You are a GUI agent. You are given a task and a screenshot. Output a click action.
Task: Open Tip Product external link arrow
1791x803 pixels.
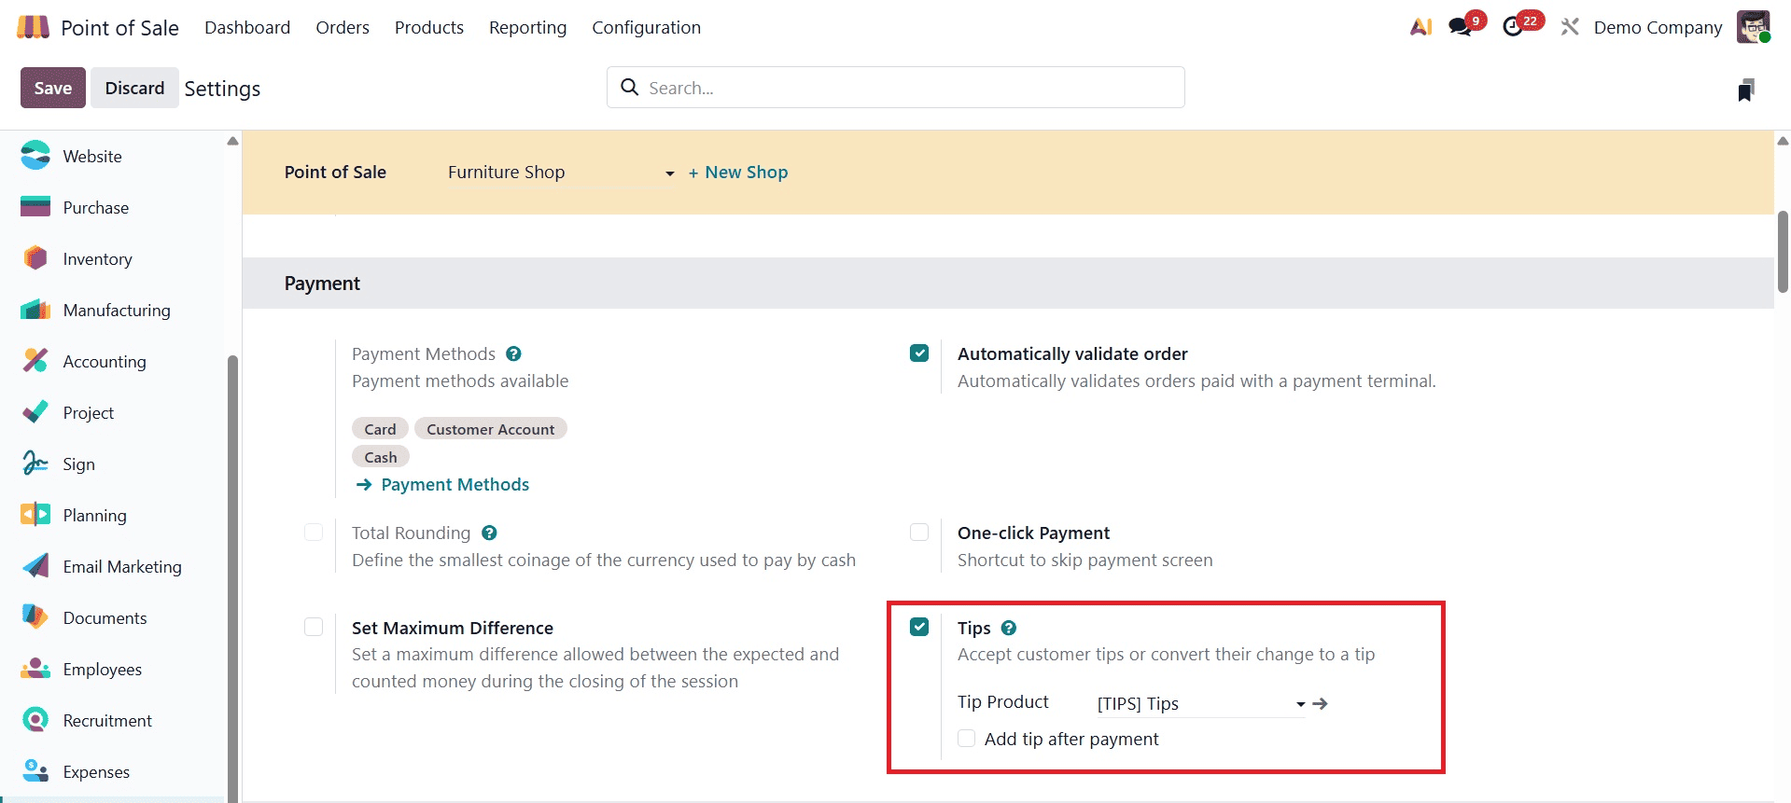pos(1320,703)
